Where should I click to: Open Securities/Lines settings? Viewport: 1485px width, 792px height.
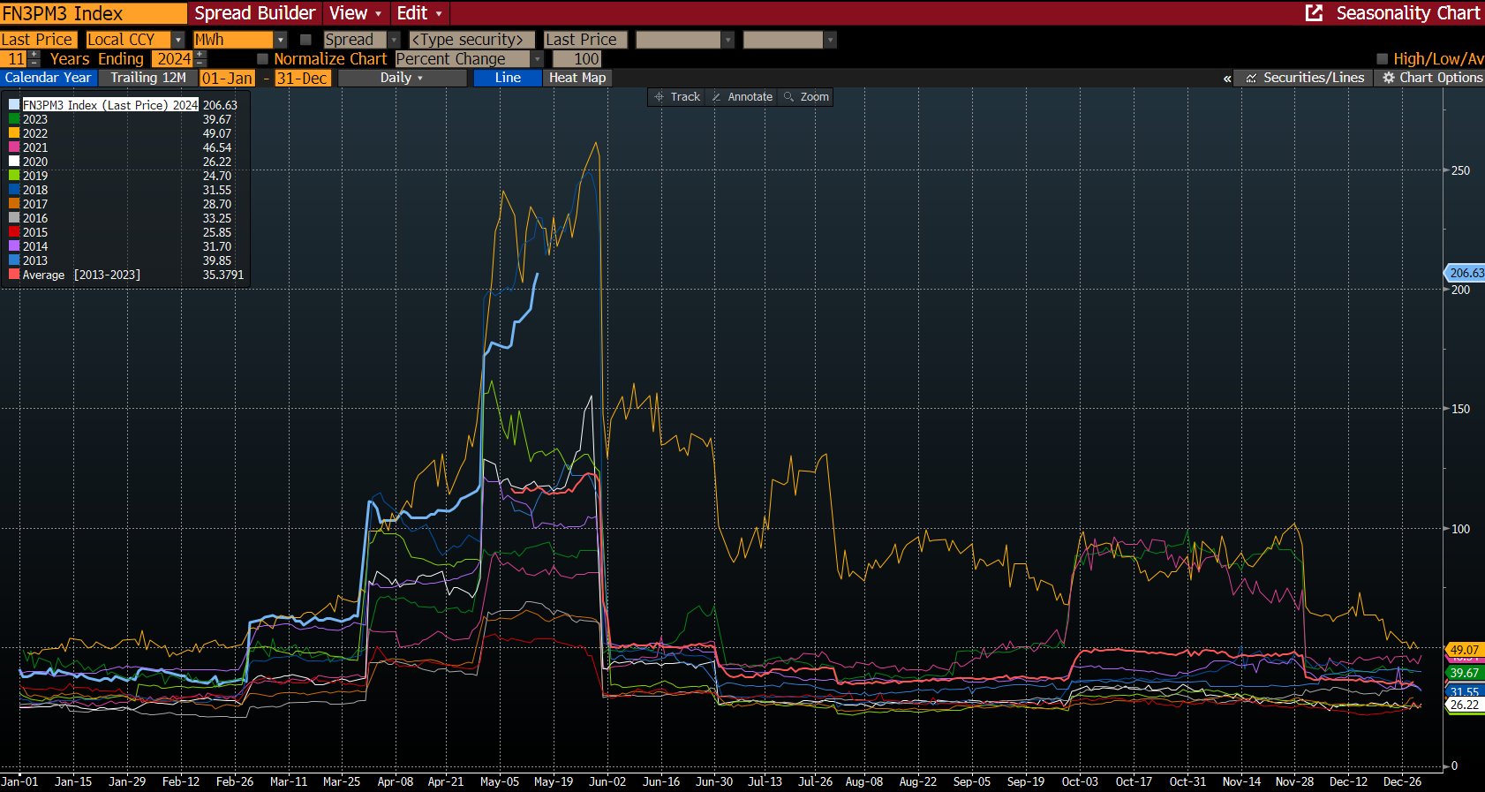(1304, 78)
